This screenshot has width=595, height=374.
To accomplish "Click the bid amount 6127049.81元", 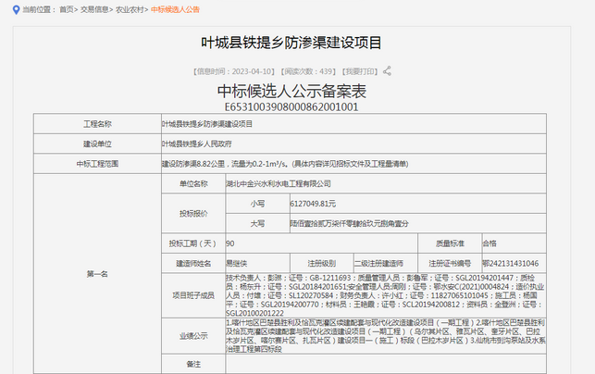I will coord(313,203).
